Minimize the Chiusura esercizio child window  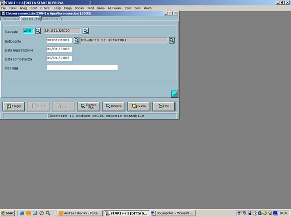coord(166,13)
